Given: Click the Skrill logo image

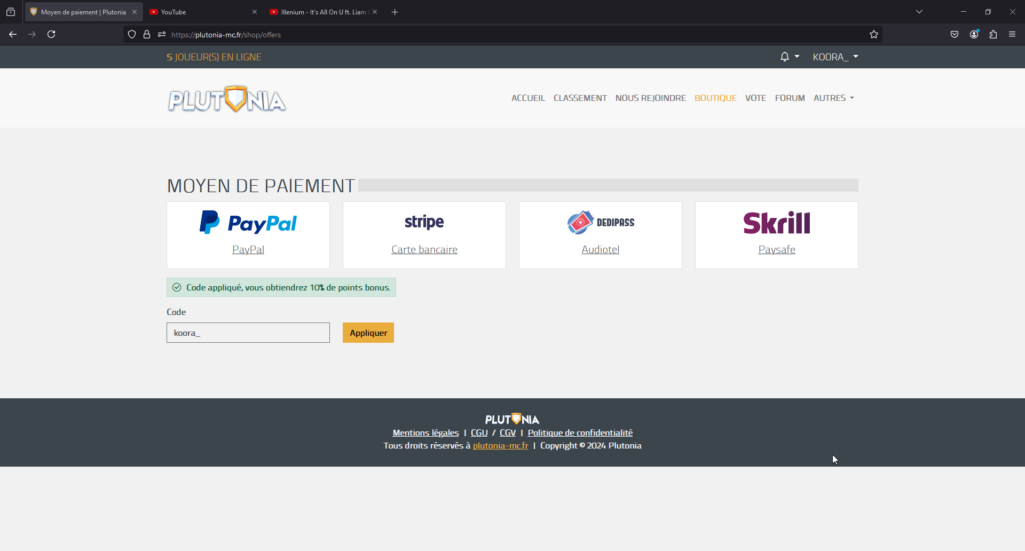Looking at the screenshot, I should click(x=777, y=223).
